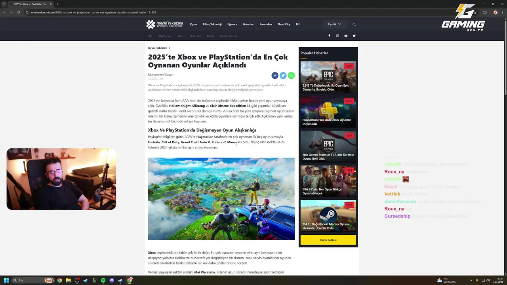This screenshot has height=285, width=507.
Task: Click the Windows taskbar search box
Action: coord(33,280)
